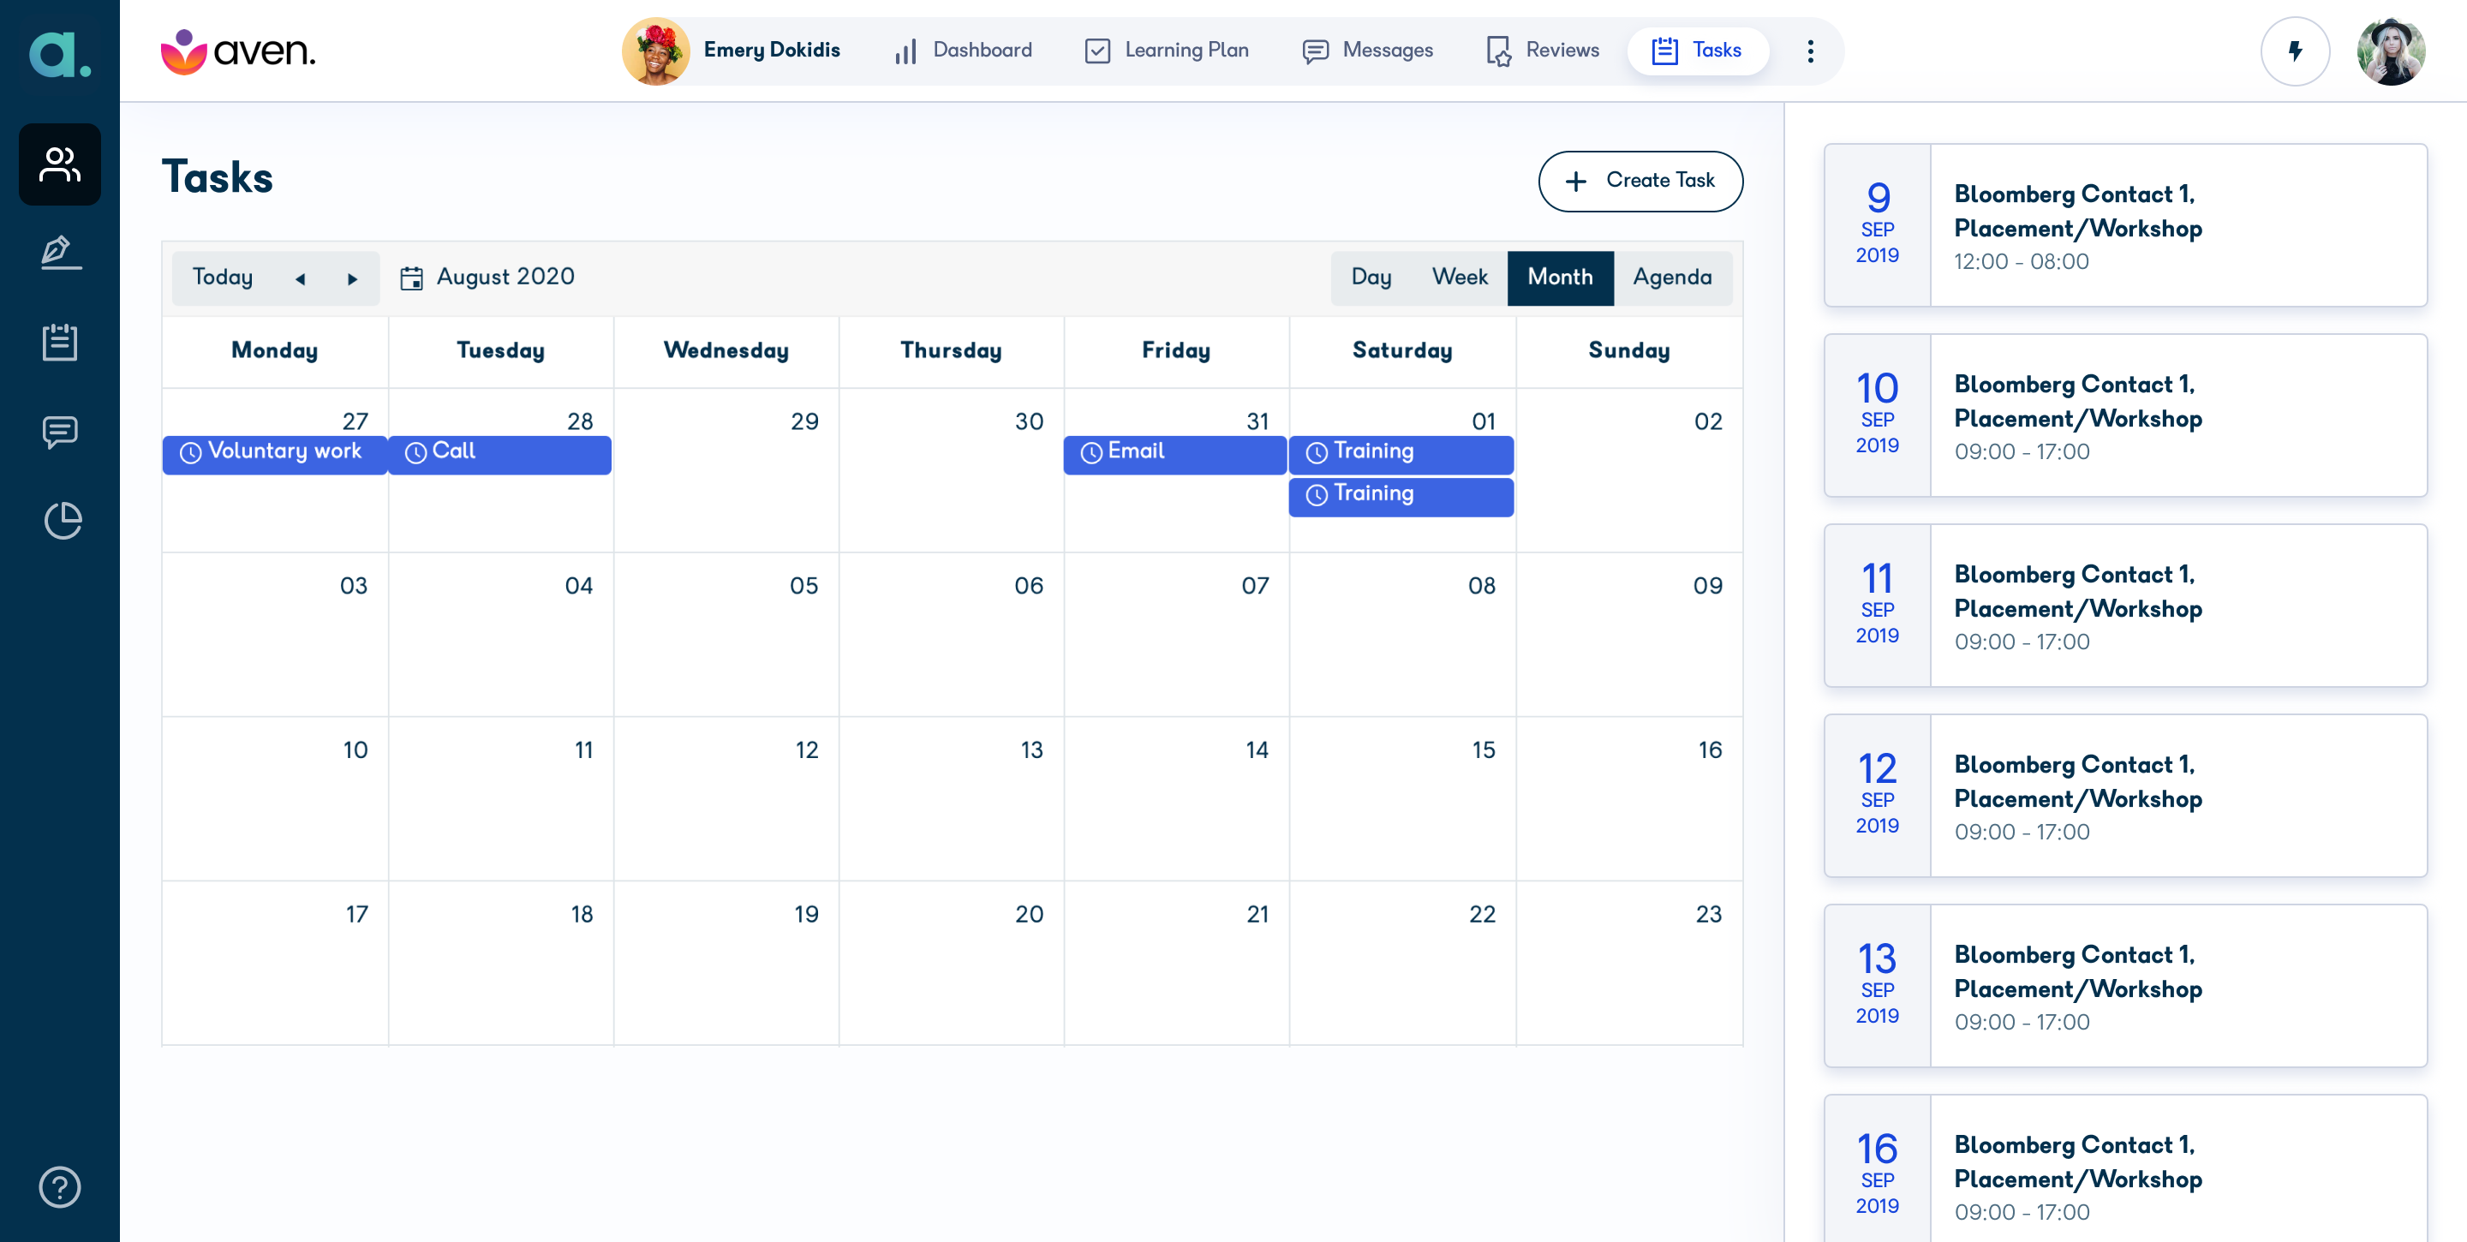Click the Tasks page heading
Image resolution: width=2467 pixels, height=1242 pixels.
(218, 177)
